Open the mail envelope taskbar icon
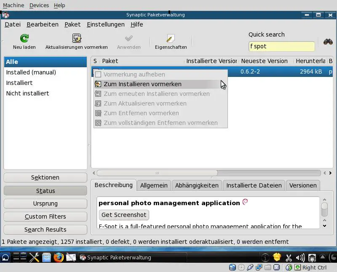 coord(71,257)
